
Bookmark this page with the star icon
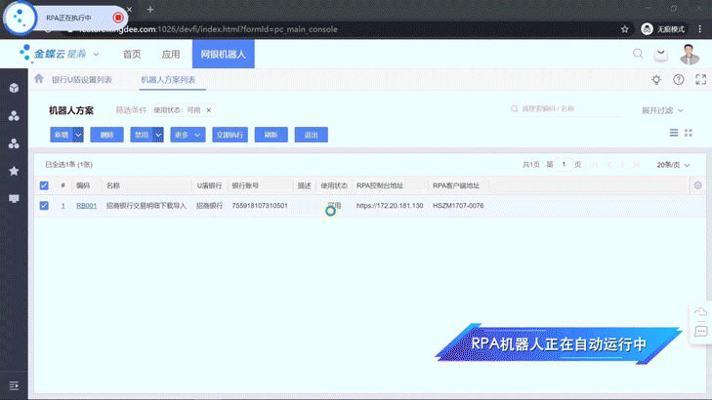coord(625,29)
